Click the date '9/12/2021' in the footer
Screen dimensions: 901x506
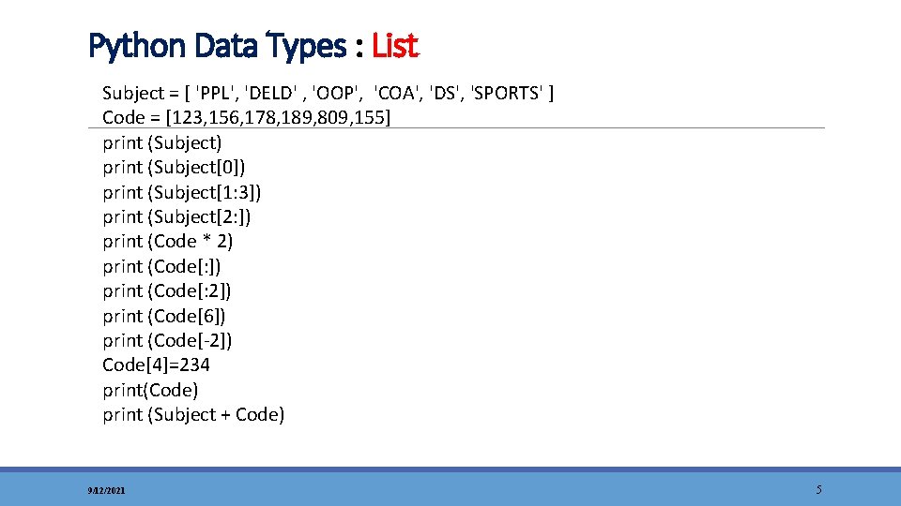click(106, 490)
